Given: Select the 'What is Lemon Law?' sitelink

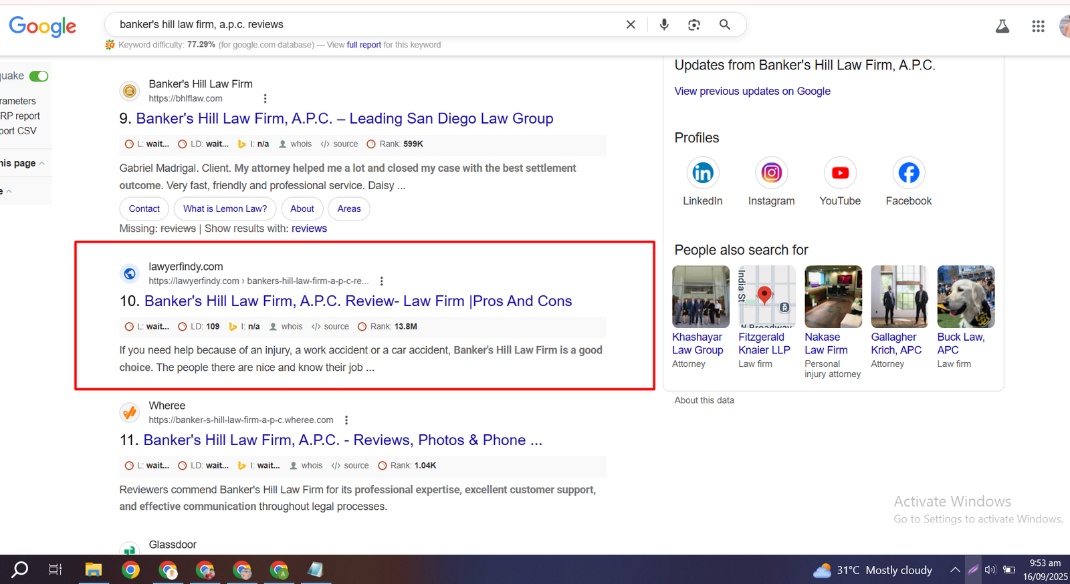Looking at the screenshot, I should point(225,208).
